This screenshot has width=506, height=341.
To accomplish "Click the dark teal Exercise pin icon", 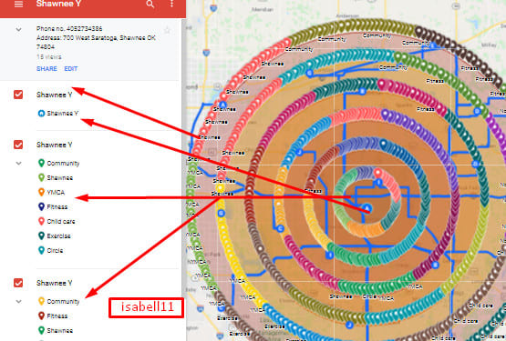I will pyautogui.click(x=41, y=236).
